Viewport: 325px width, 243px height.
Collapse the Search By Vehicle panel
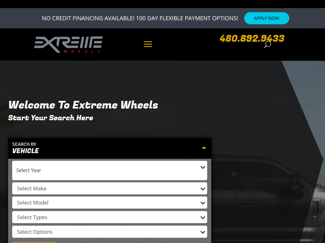pyautogui.click(x=204, y=148)
